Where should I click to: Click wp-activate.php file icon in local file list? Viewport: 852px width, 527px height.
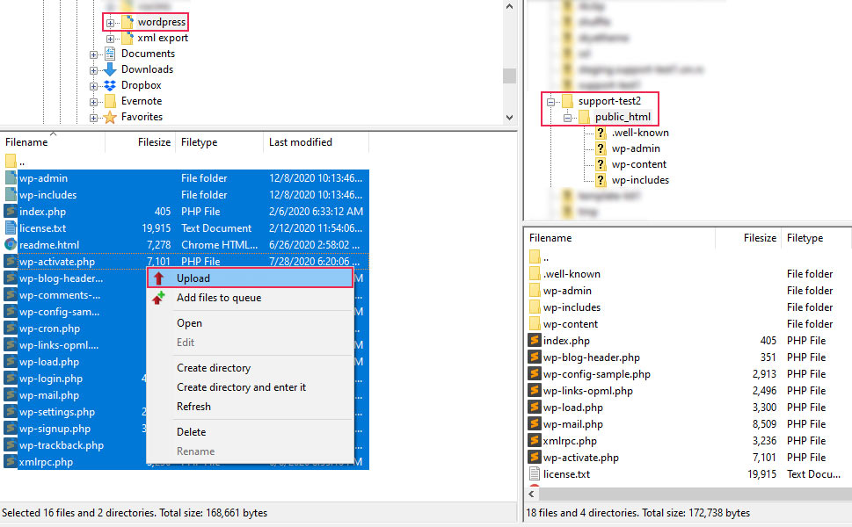pos(11,262)
